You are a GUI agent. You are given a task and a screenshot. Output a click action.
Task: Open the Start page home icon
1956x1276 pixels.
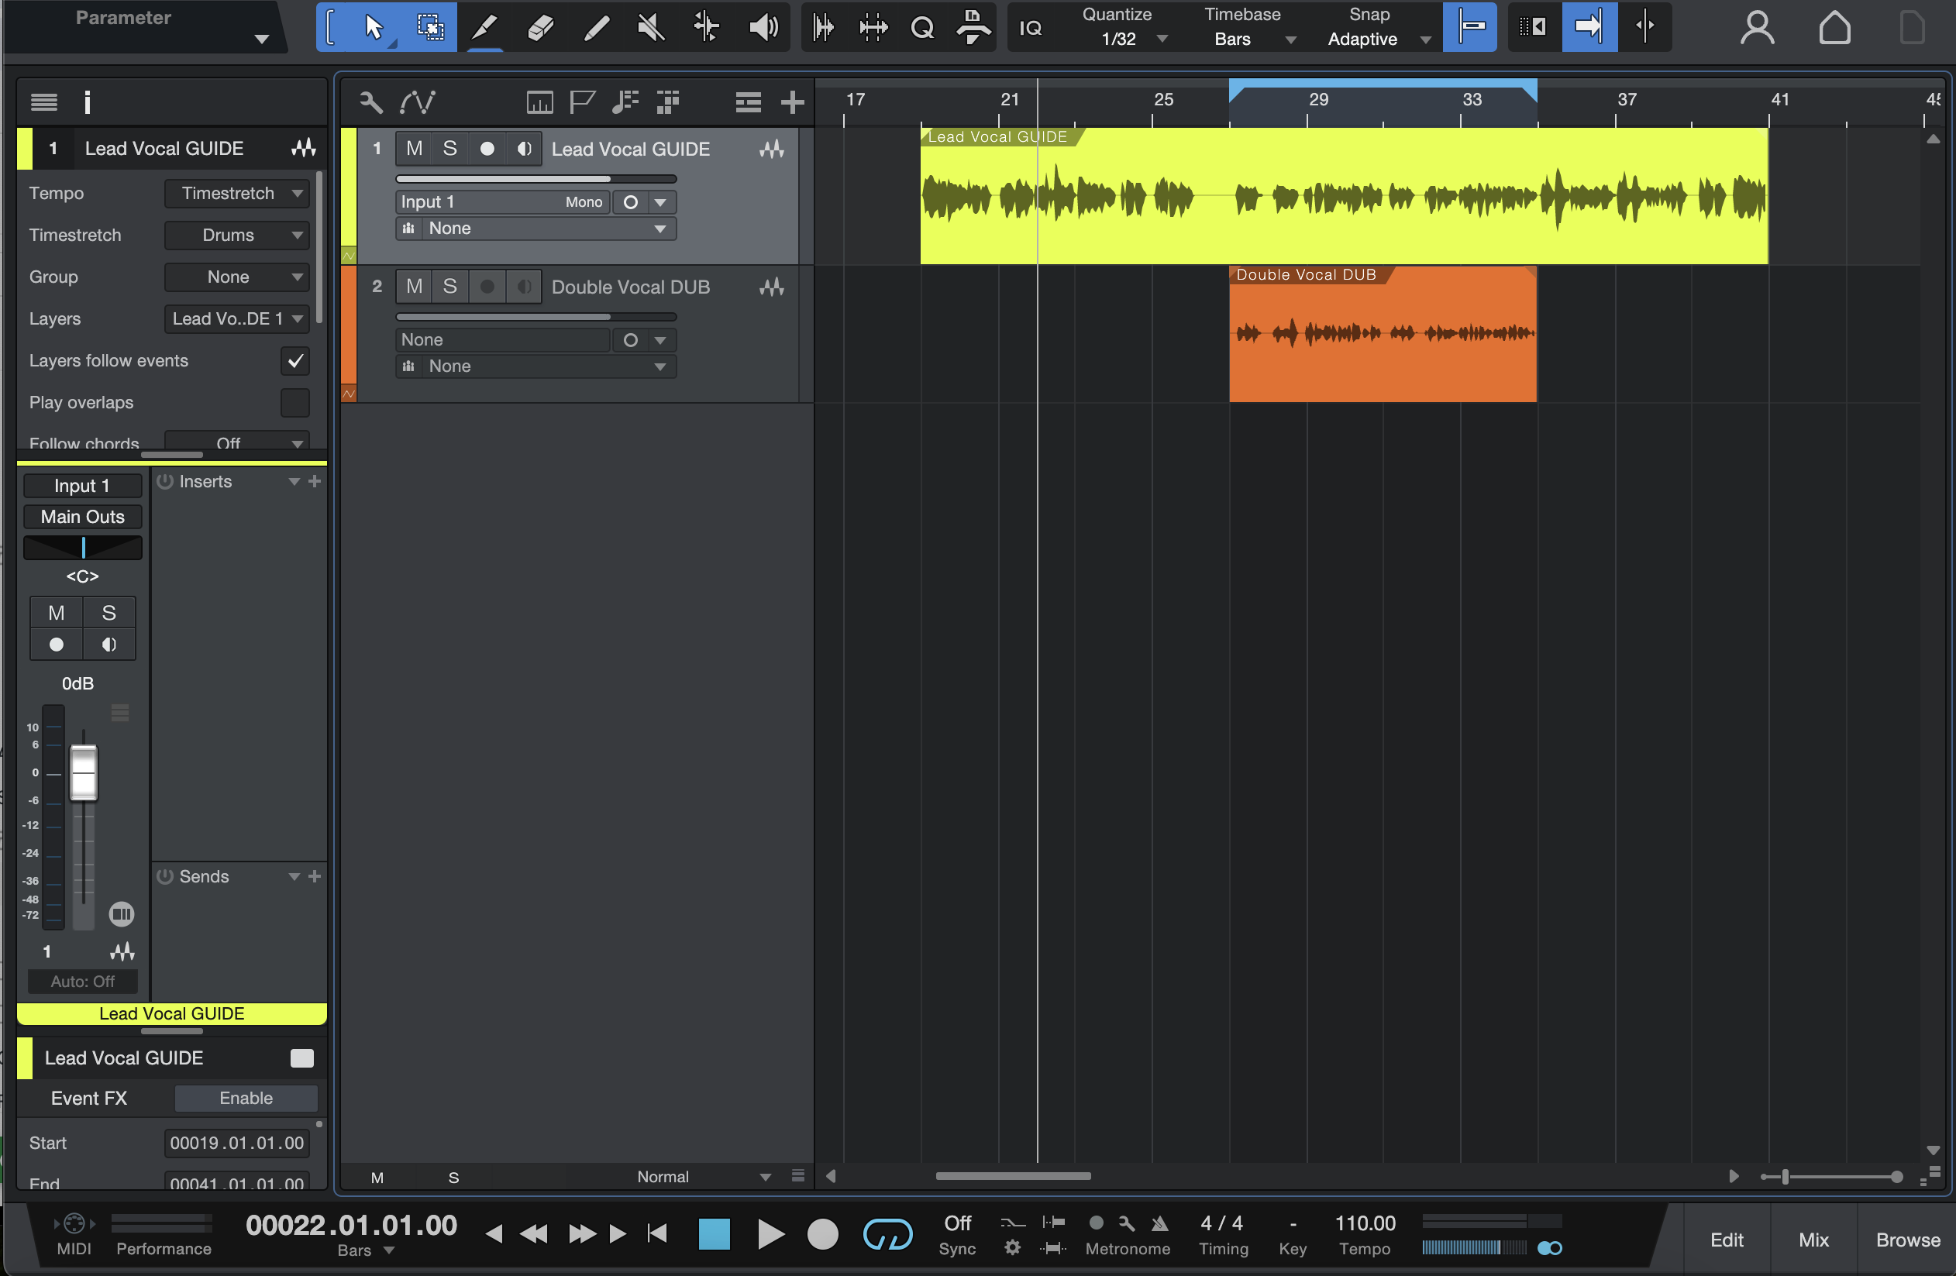pyautogui.click(x=1834, y=27)
